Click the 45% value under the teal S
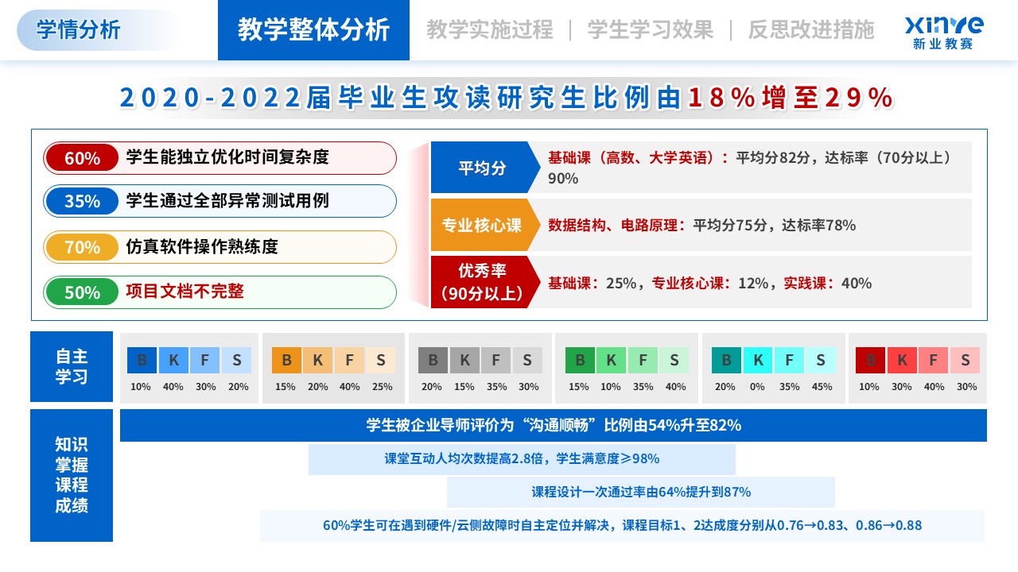The height and width of the screenshot is (572, 1018). point(822,387)
